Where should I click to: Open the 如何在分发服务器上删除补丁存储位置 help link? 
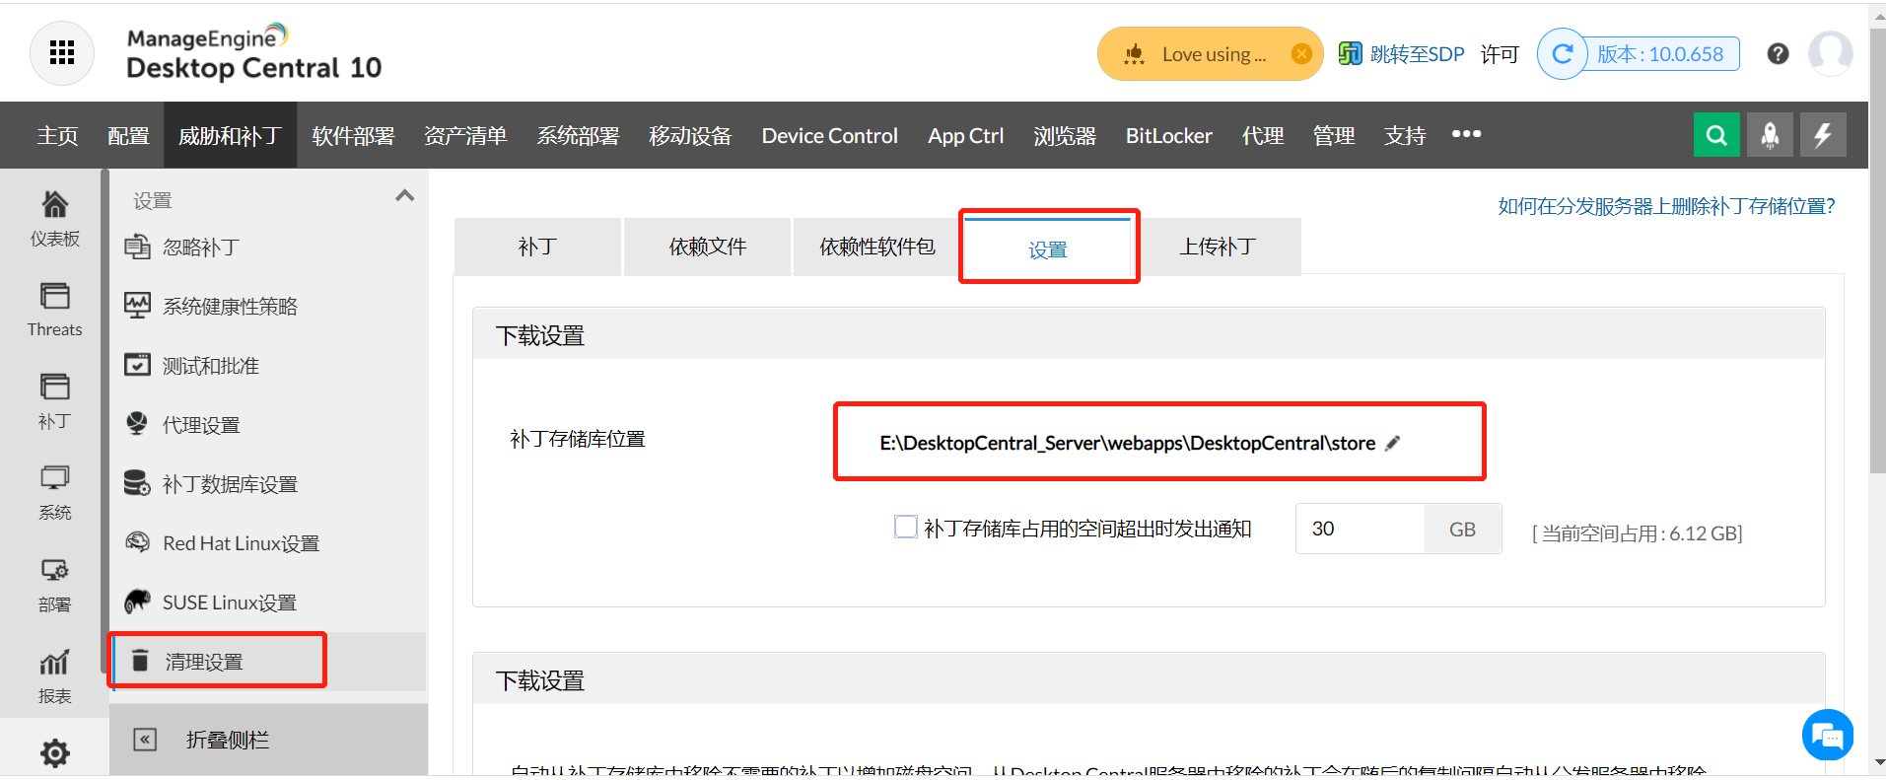(1666, 206)
